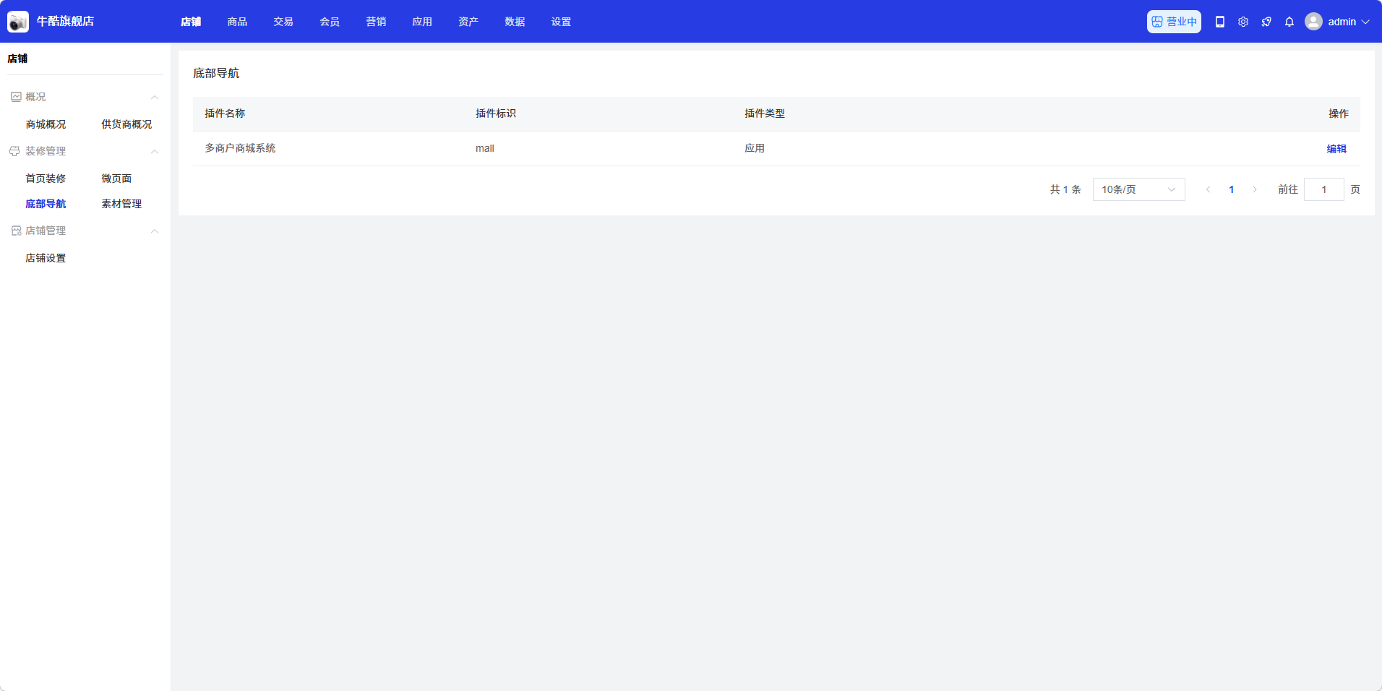
Task: Click the rocket icon in header
Action: (1266, 22)
